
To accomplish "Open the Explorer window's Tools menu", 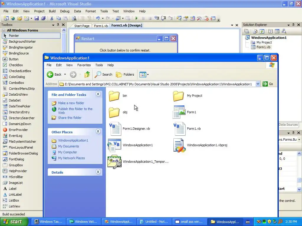I will 99,65.
